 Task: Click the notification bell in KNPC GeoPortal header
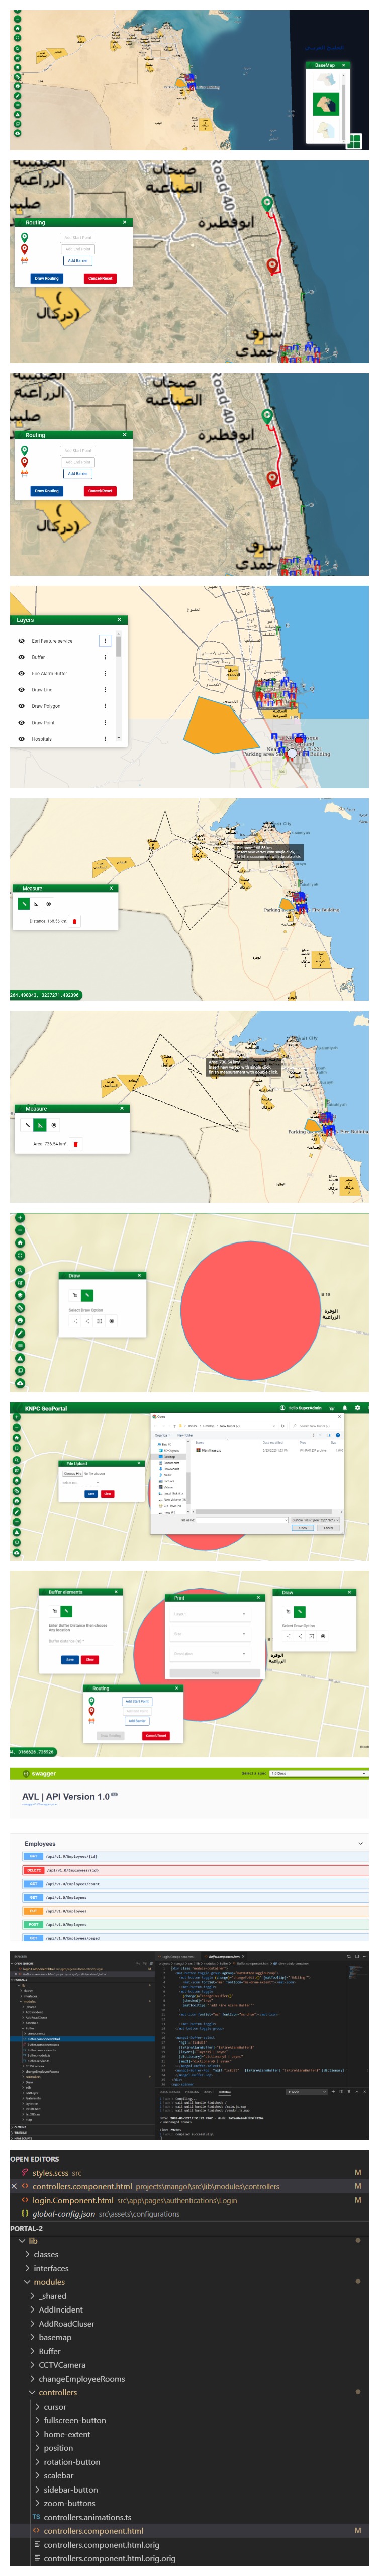(x=344, y=1408)
